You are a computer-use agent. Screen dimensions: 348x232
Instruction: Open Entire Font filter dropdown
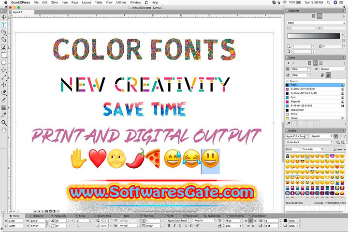309,142
